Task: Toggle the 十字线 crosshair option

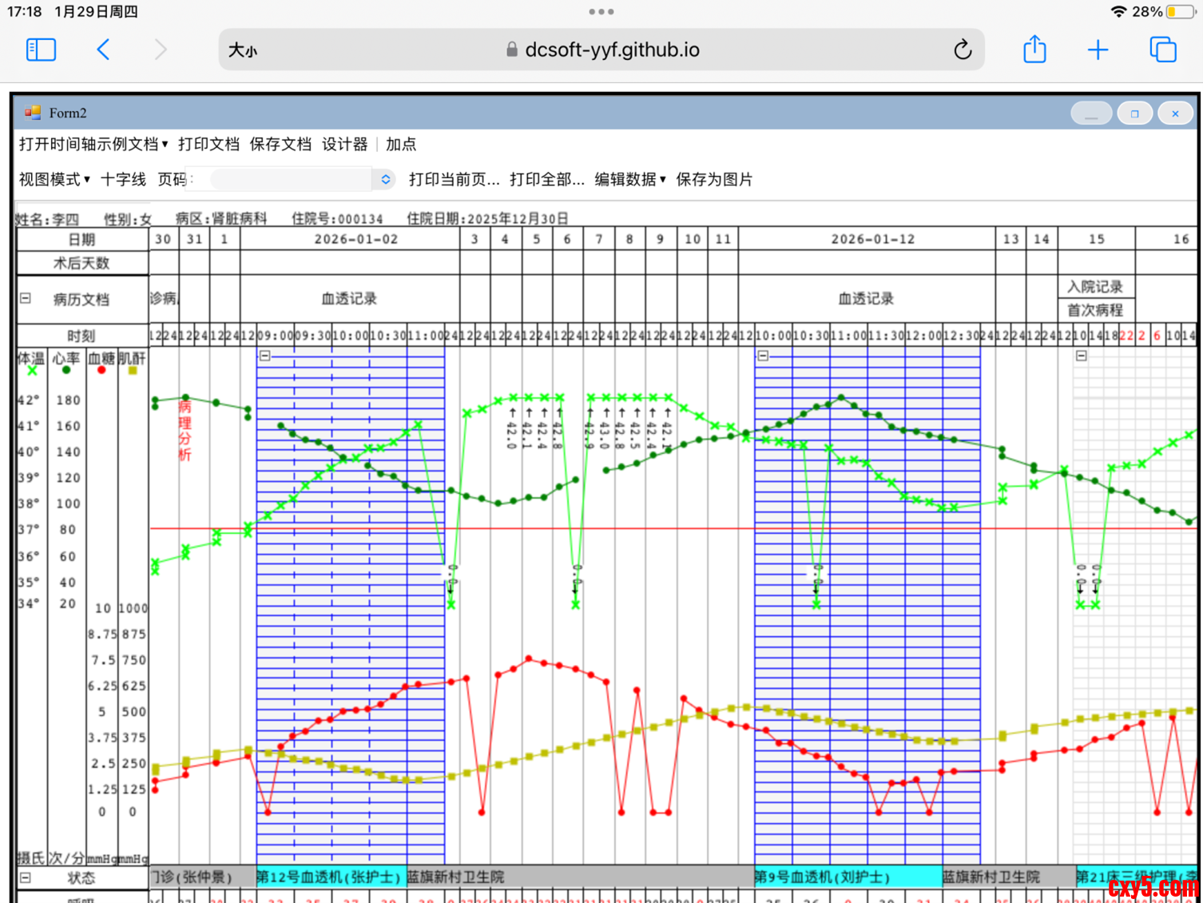Action: click(123, 179)
